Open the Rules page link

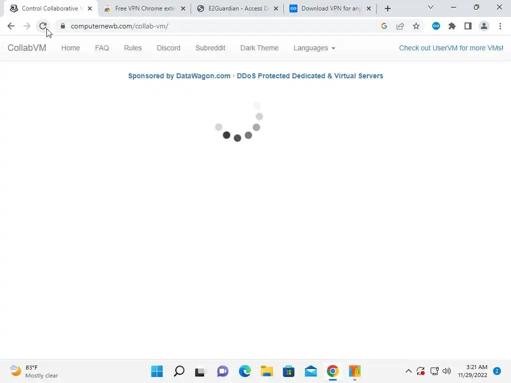point(133,48)
